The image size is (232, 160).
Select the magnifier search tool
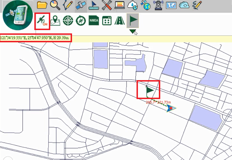coord(55,5)
